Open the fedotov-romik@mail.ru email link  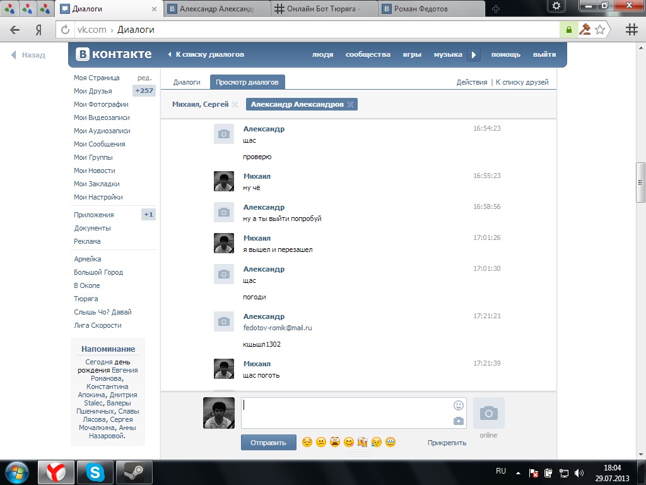[x=278, y=328]
